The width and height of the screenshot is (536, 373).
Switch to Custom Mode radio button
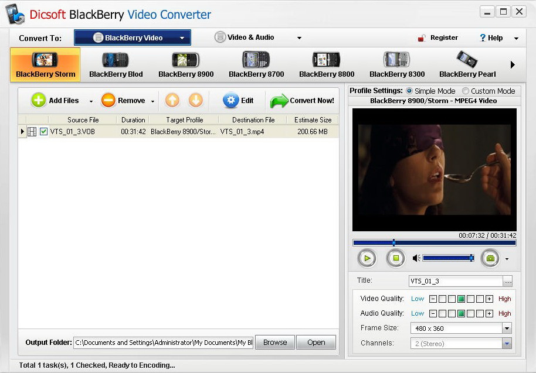coord(465,91)
